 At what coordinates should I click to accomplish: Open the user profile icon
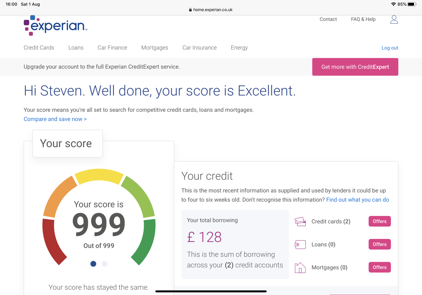pyautogui.click(x=394, y=20)
